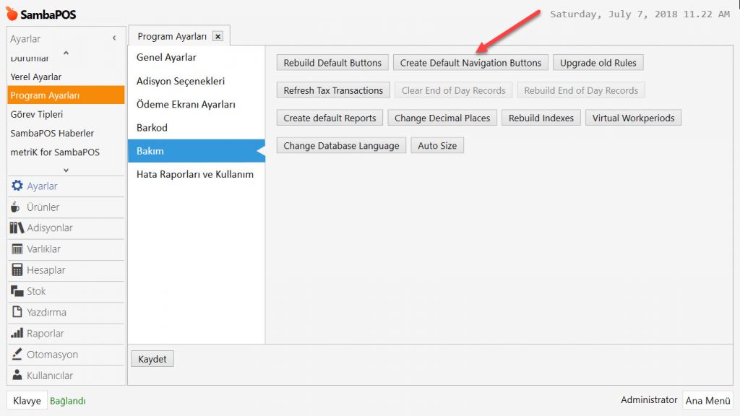This screenshot has width=740, height=416.
Task: Click the gear icon next to Ayarlar
Action: click(x=17, y=186)
